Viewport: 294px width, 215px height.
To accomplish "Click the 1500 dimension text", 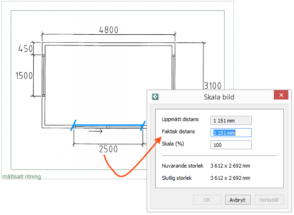I will coord(24,76).
